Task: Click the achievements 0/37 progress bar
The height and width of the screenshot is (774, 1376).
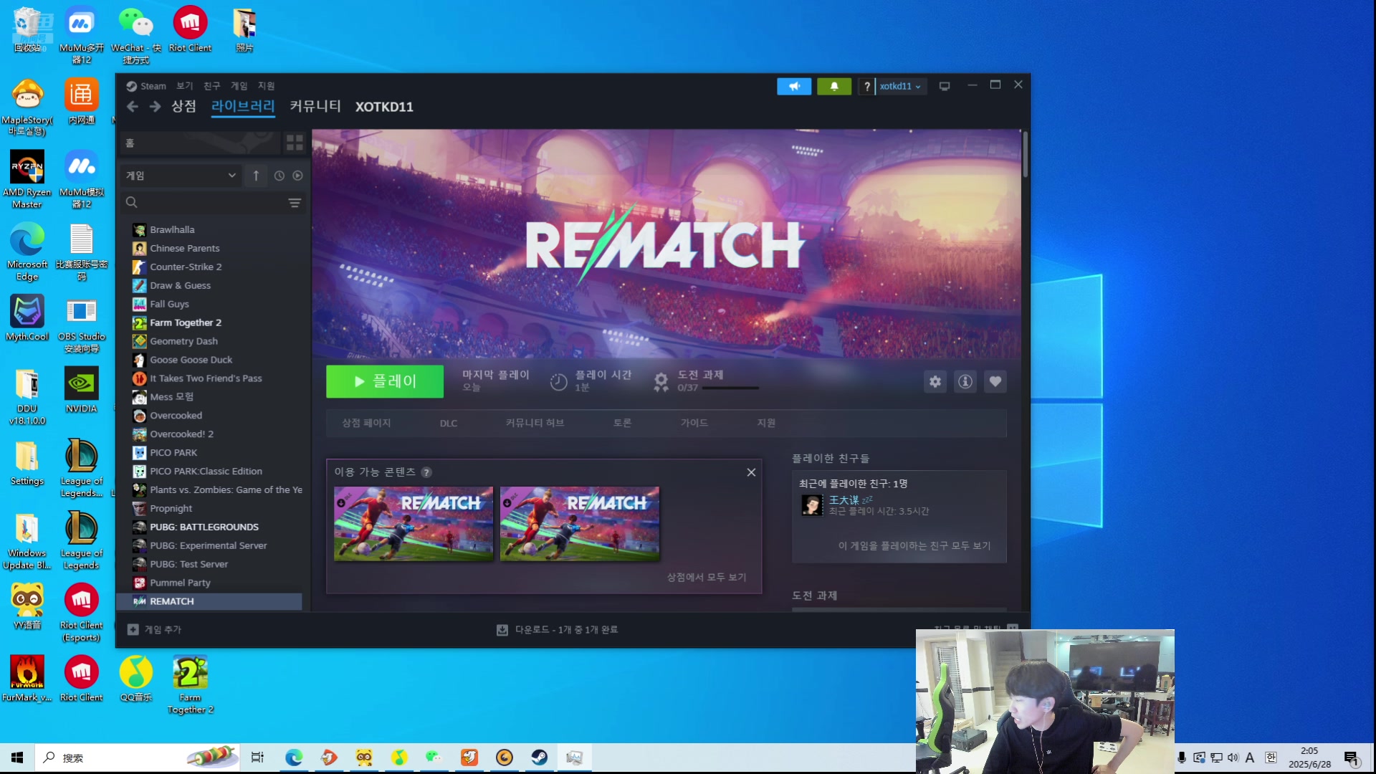Action: (730, 388)
